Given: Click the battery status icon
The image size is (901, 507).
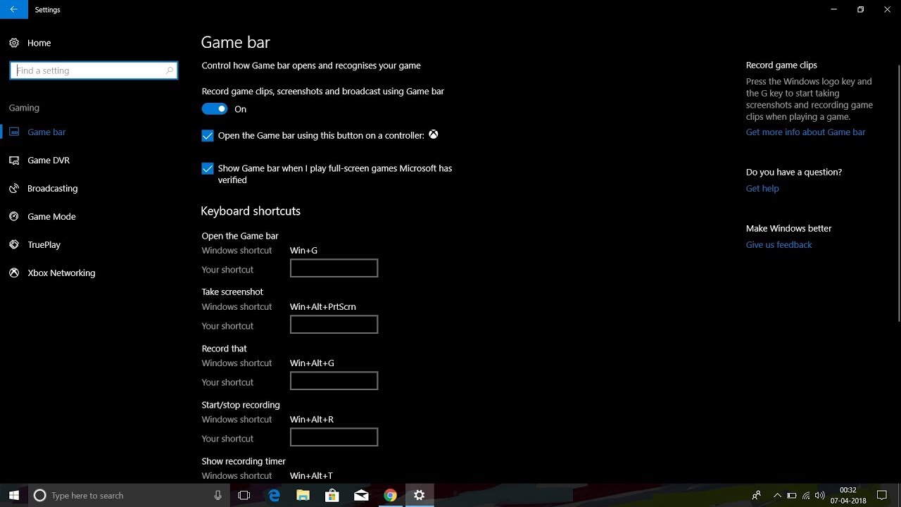Looking at the screenshot, I should [792, 495].
